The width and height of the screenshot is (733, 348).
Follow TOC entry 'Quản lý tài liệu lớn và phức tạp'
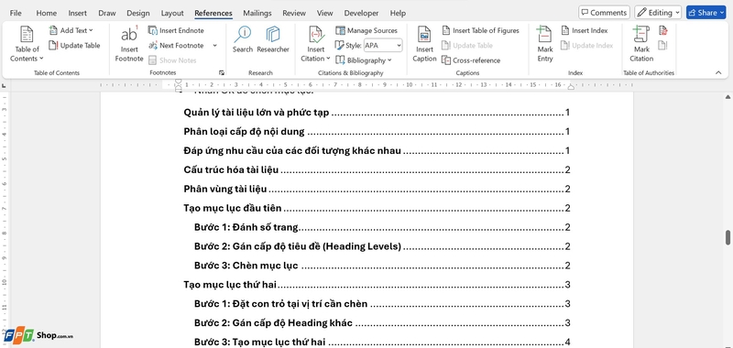pos(377,113)
